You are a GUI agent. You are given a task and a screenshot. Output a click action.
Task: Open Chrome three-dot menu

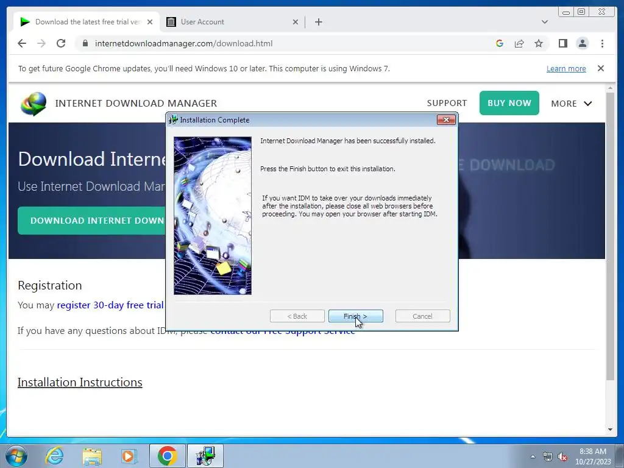(x=602, y=43)
